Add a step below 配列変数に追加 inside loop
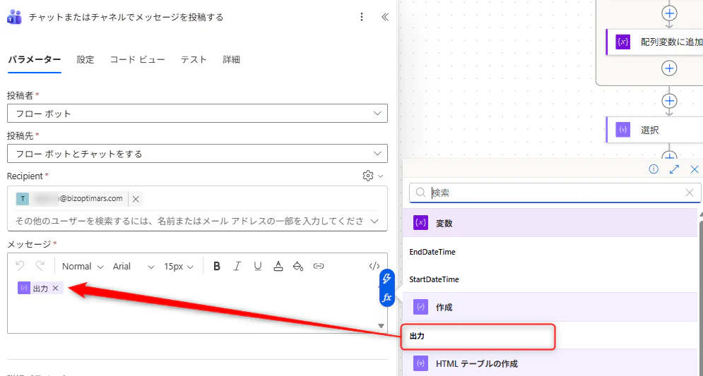This screenshot has height=376, width=703. coord(669,68)
